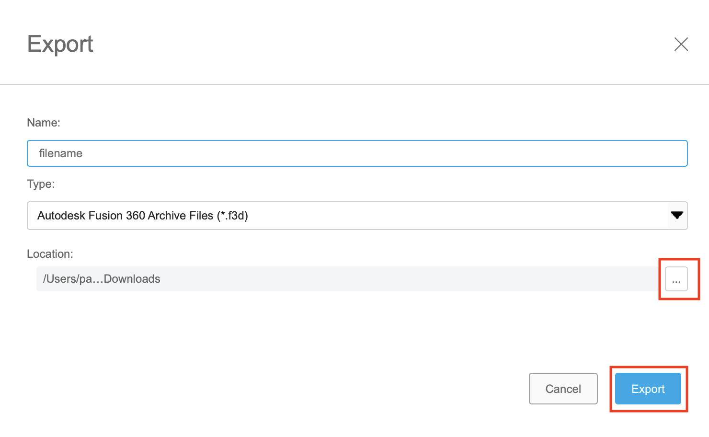Click the three-dots browse location button
The image size is (709, 437).
tap(676, 279)
